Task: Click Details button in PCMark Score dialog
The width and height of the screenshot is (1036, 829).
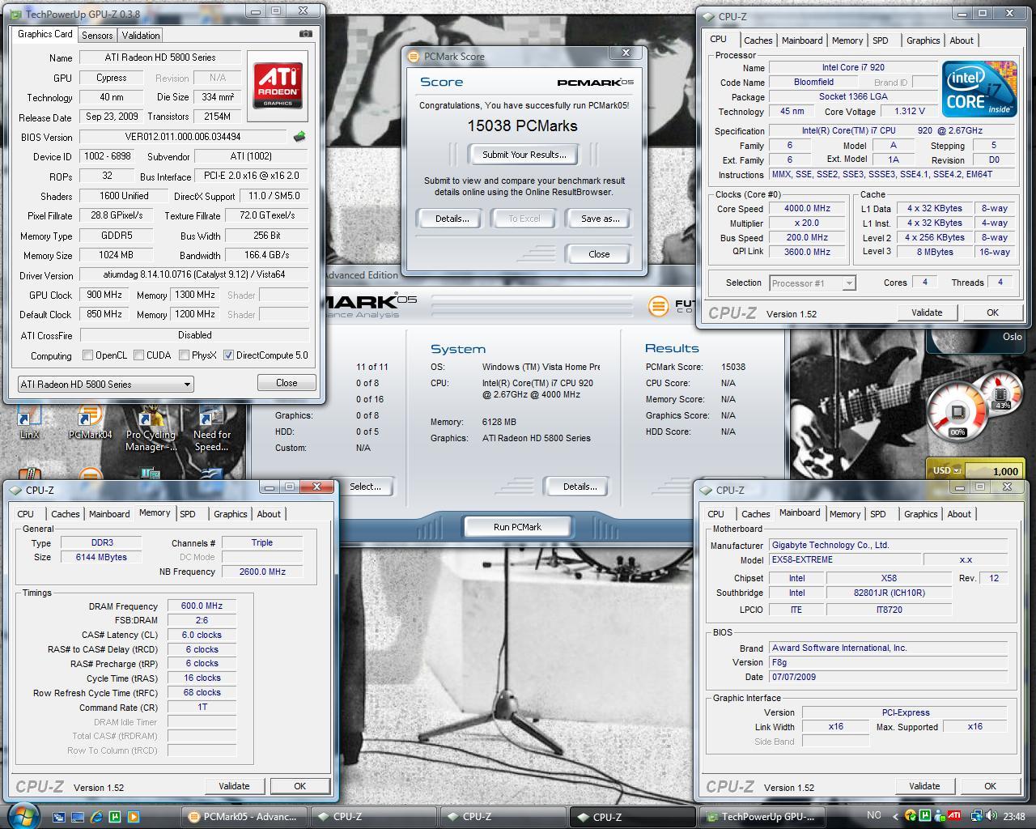Action: [452, 219]
